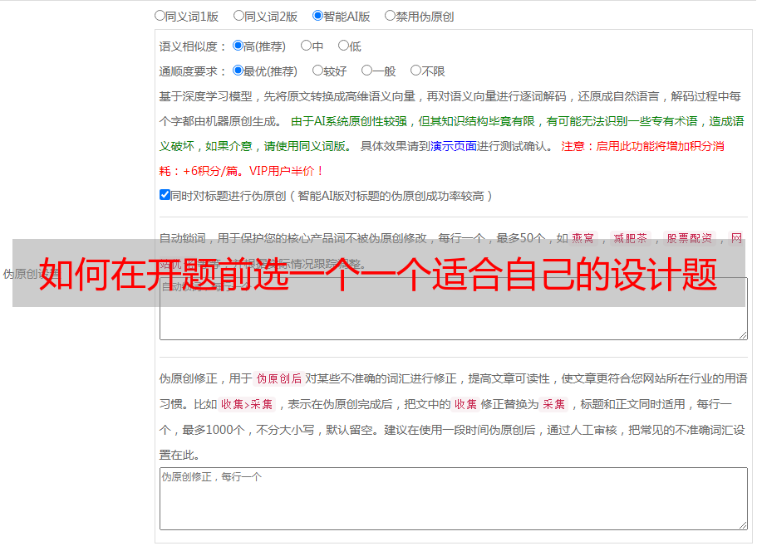
Task: Click the 燕窝 example keyword tag
Action: click(x=582, y=238)
